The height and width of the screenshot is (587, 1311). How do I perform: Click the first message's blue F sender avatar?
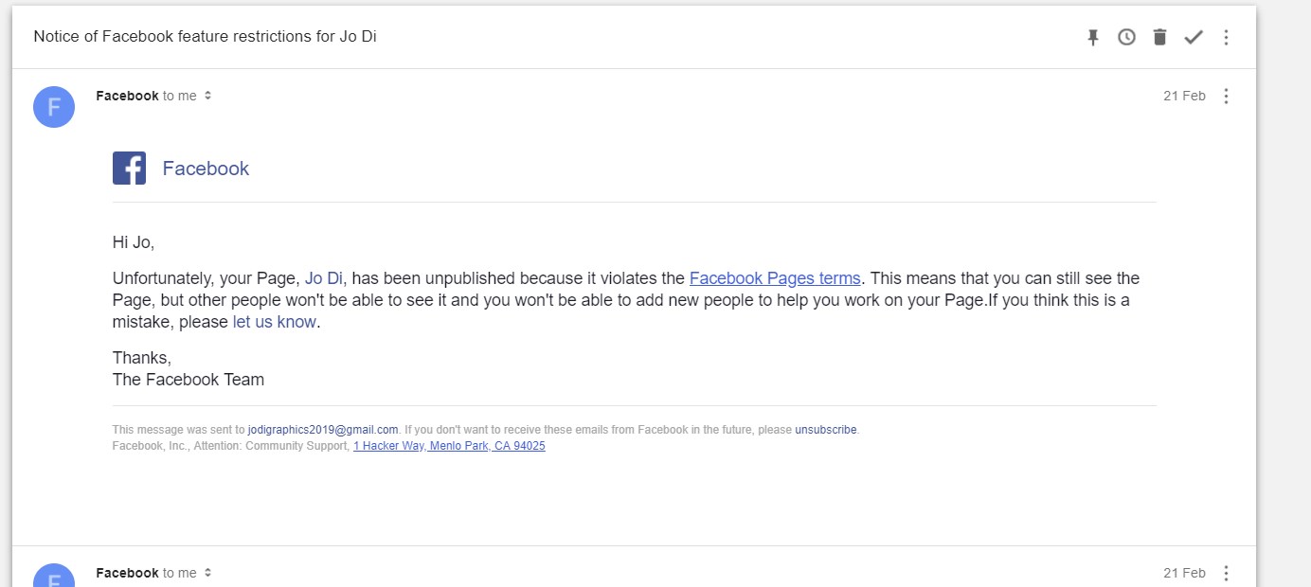click(x=54, y=107)
